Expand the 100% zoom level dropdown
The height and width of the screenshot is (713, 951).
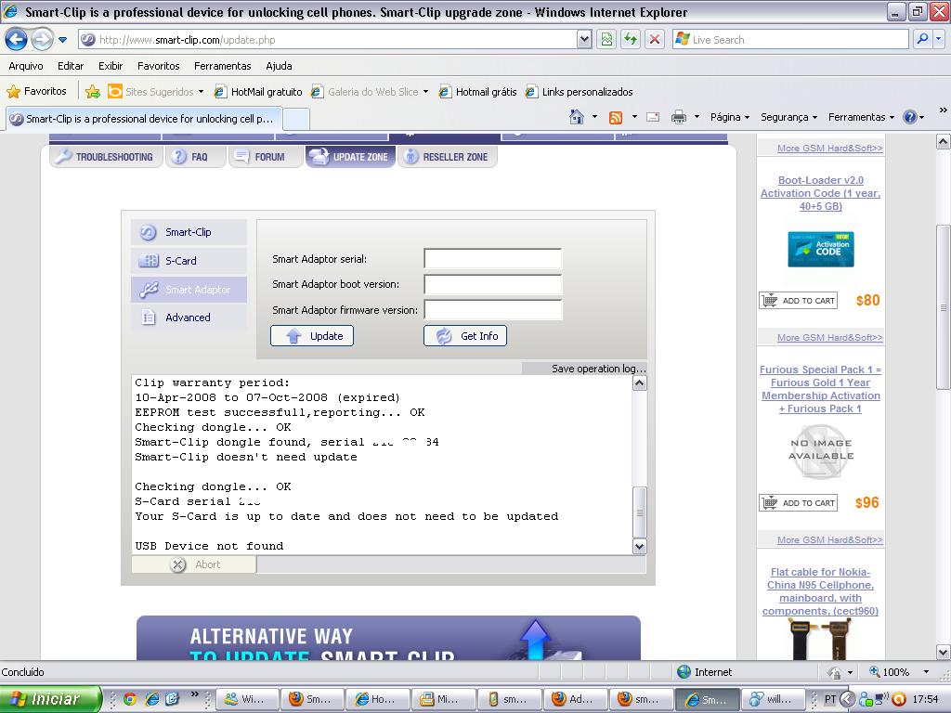click(926, 672)
